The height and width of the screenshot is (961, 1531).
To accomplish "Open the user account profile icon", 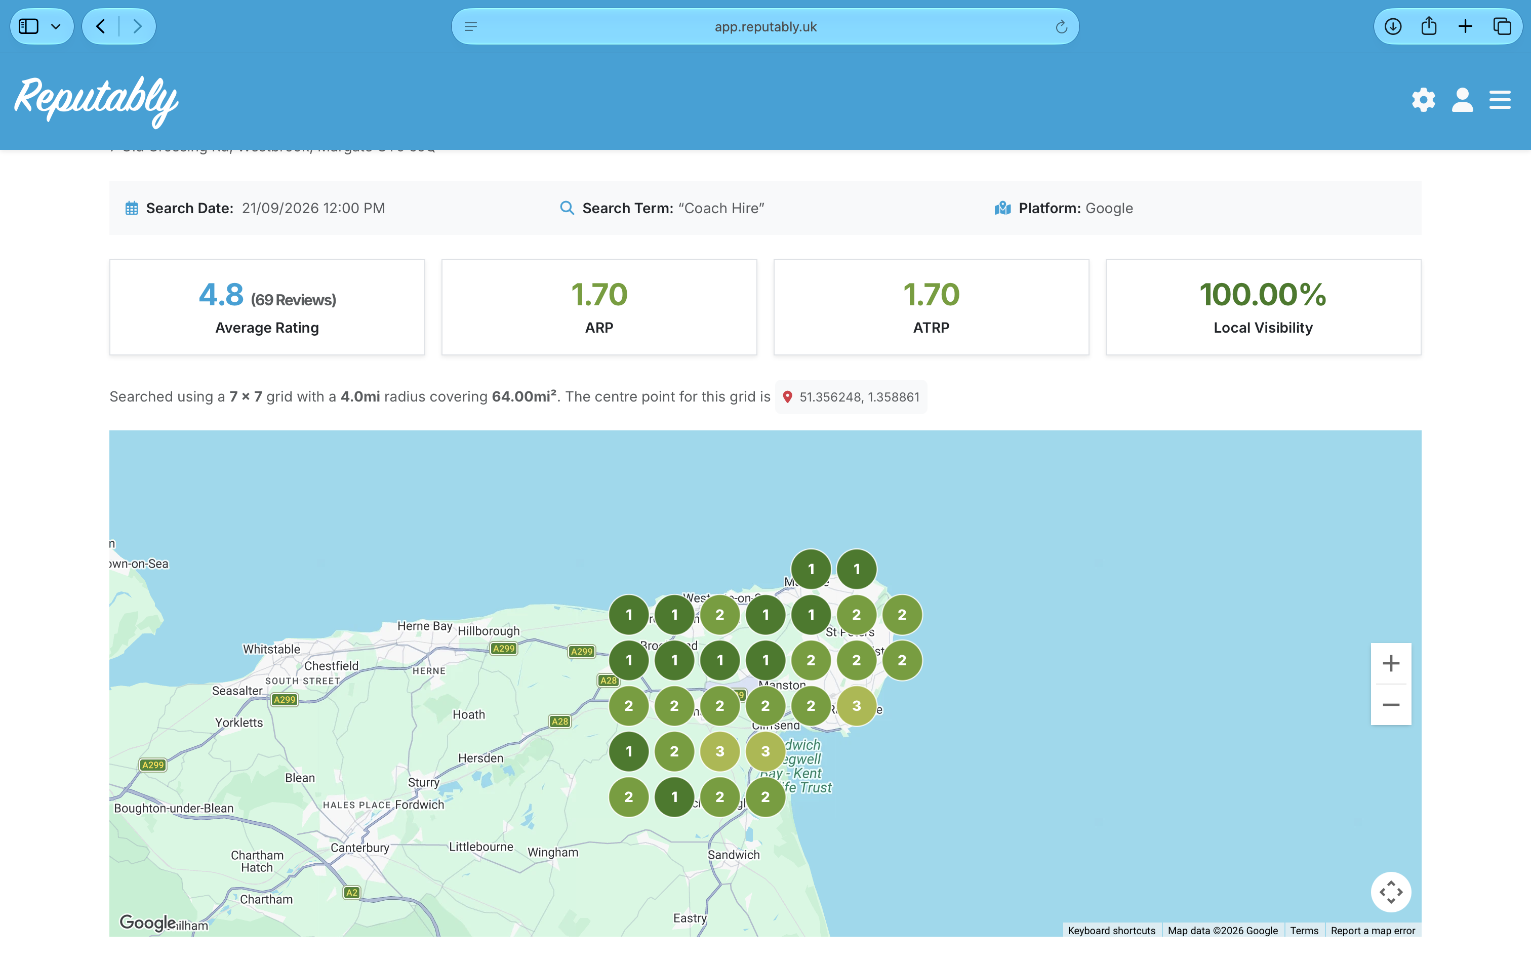I will (x=1462, y=100).
